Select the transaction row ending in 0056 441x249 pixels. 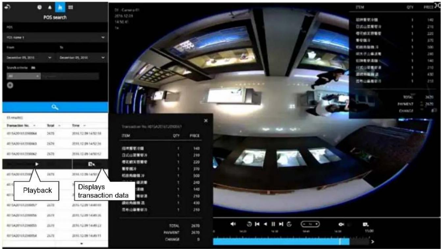[x=55, y=215]
